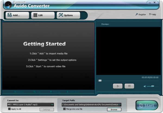Click the open folder icon in Target Path
The width and height of the screenshot is (163, 113).
pos(120,105)
